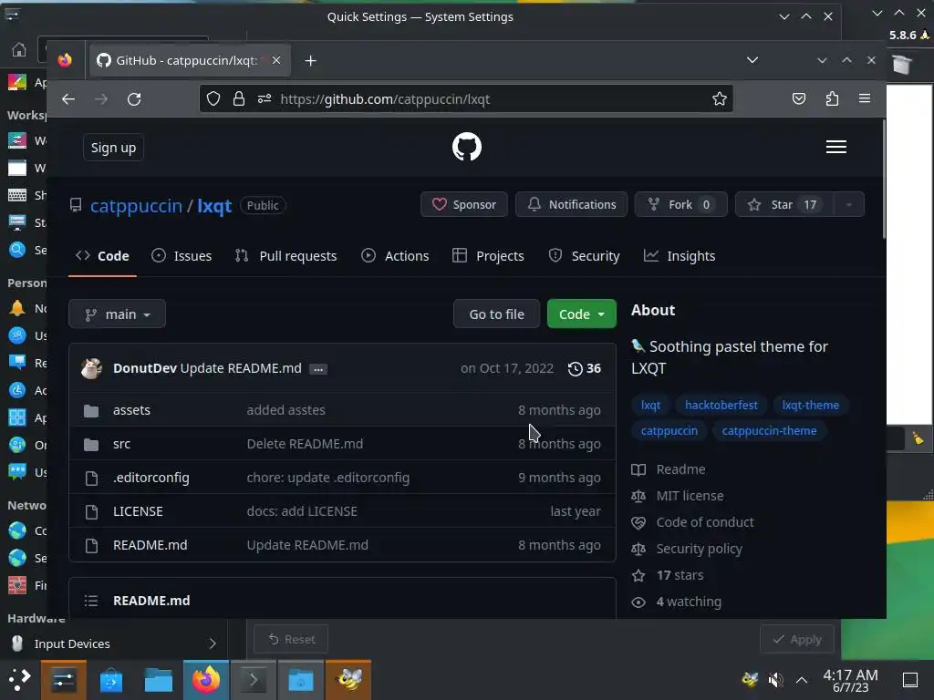Click the catppuccin-theme topic tag

point(769,431)
